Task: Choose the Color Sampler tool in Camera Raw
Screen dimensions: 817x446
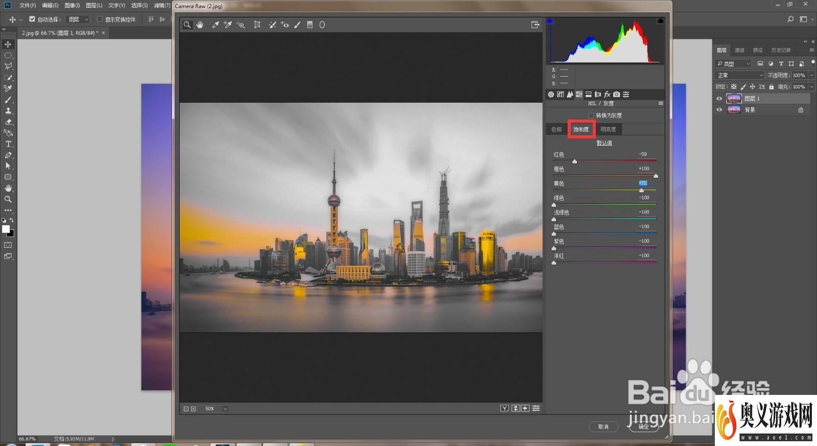Action: 228,25
